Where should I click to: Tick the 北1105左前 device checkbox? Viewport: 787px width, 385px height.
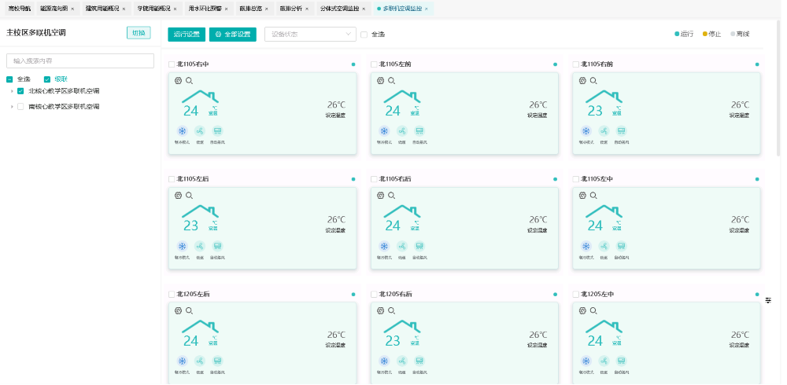click(374, 64)
